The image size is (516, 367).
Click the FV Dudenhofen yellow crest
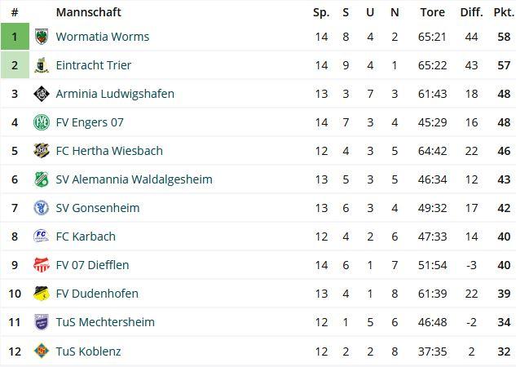click(x=42, y=294)
